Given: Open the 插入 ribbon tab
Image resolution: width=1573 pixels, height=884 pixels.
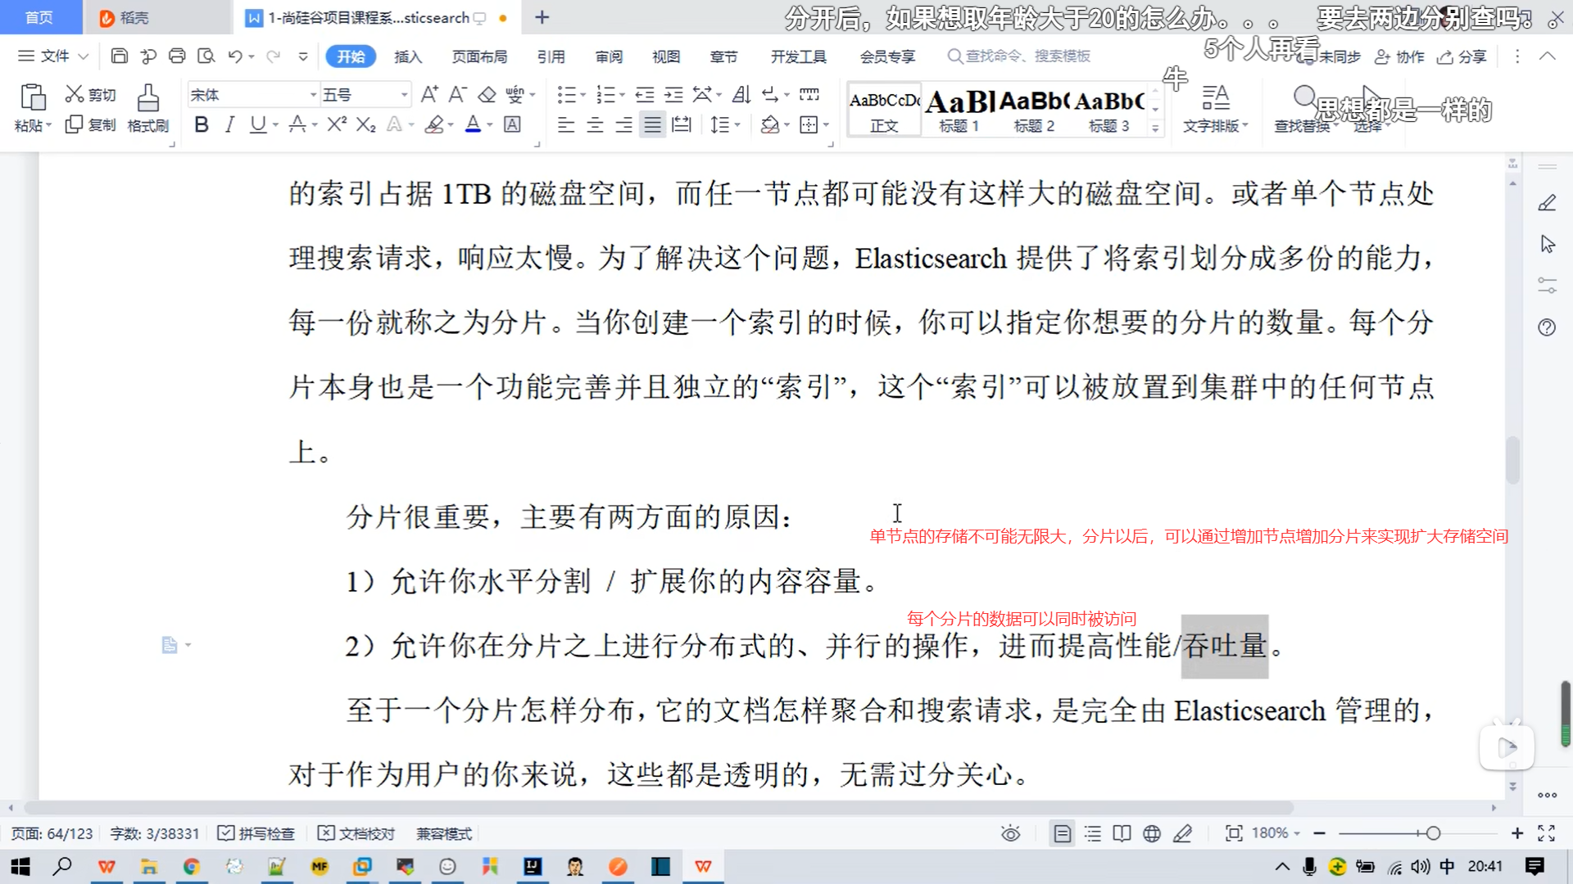Looking at the screenshot, I should [407, 56].
